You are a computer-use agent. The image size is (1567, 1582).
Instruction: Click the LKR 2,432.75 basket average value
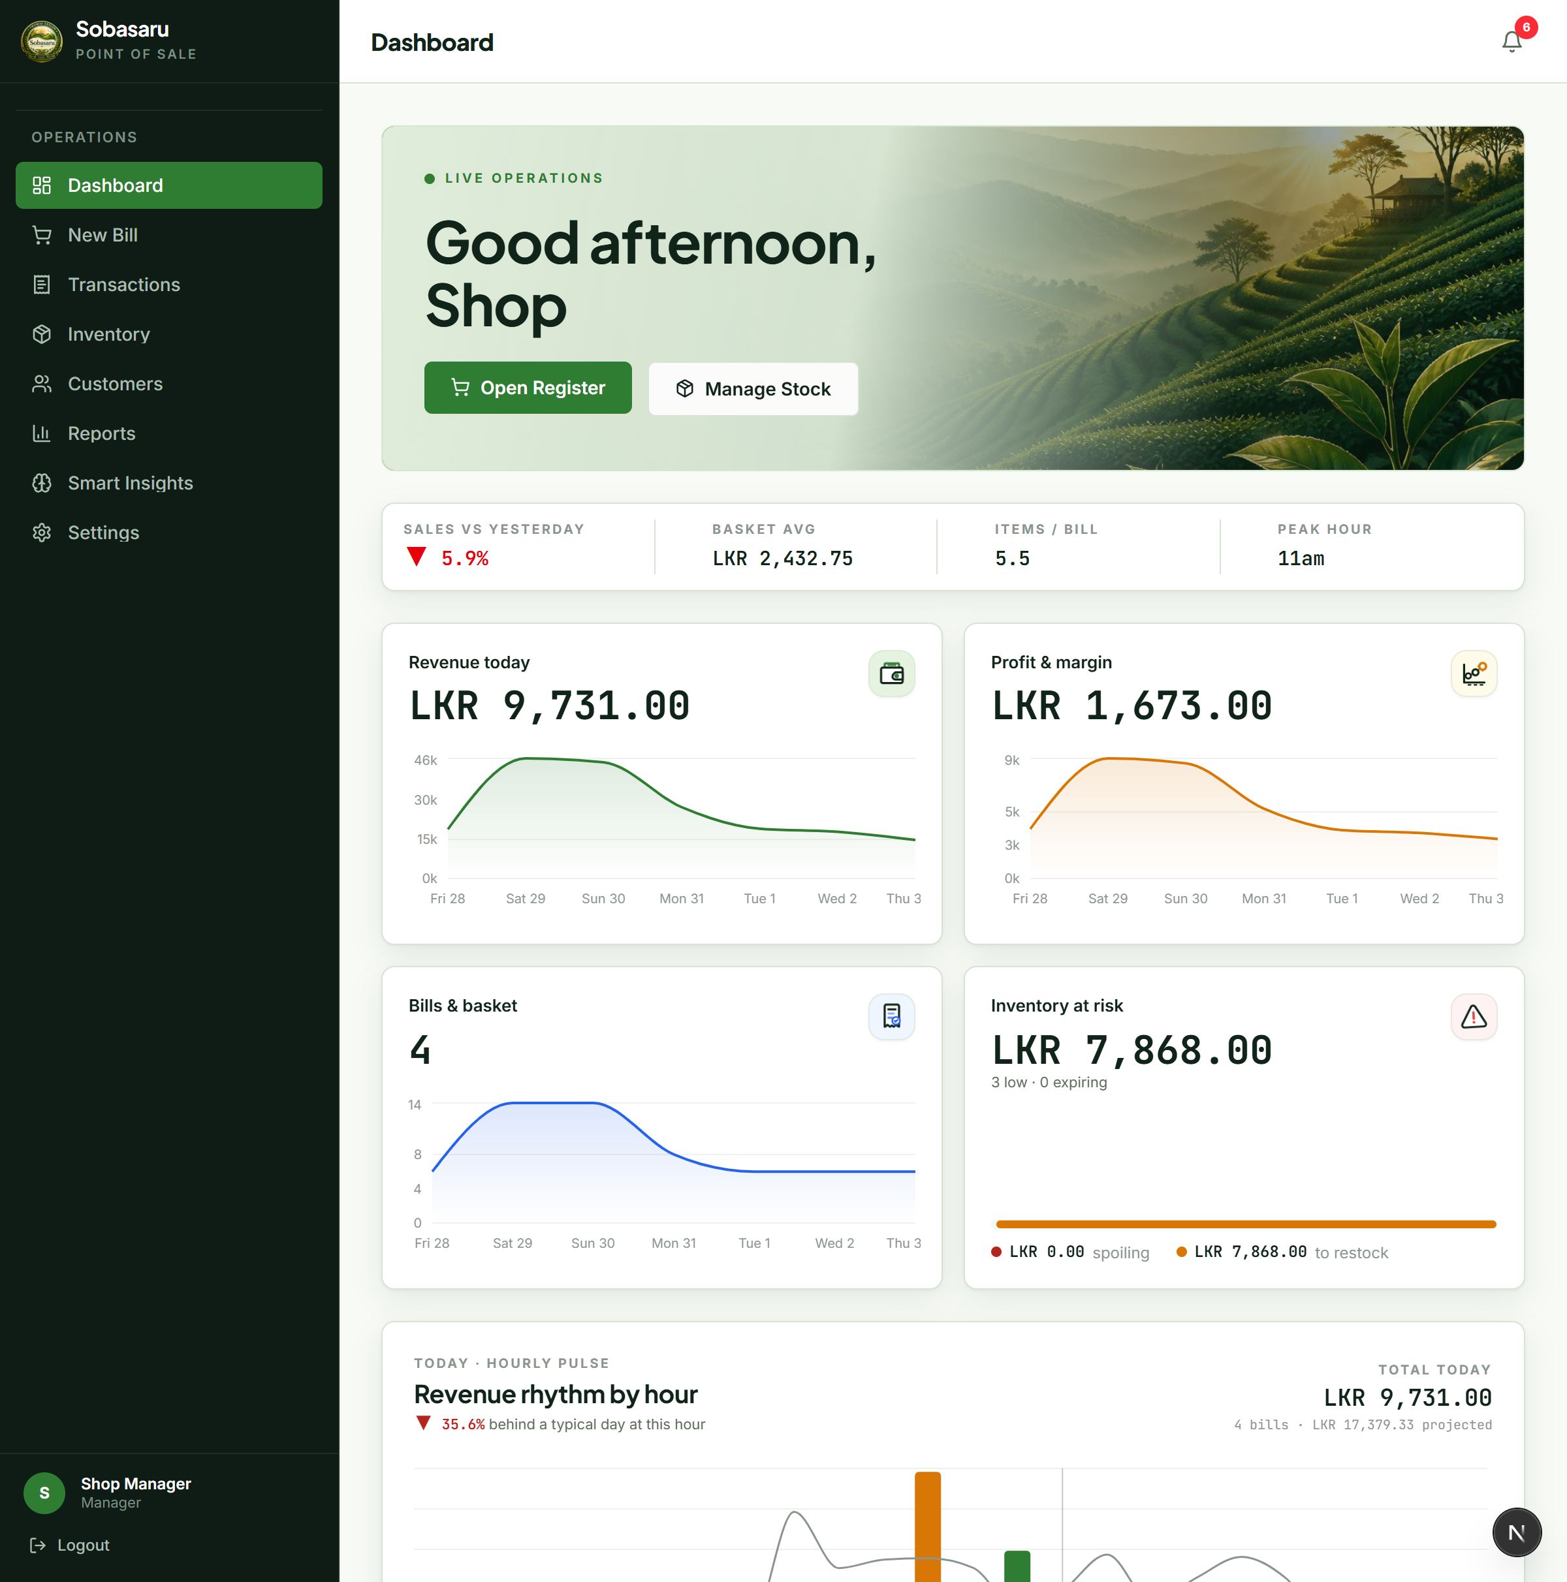point(782,557)
